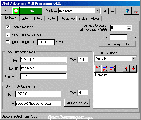Click the SMTP Port 25 field
Image resolution: width=141 pixels, height=120 pixels.
(x=83, y=93)
